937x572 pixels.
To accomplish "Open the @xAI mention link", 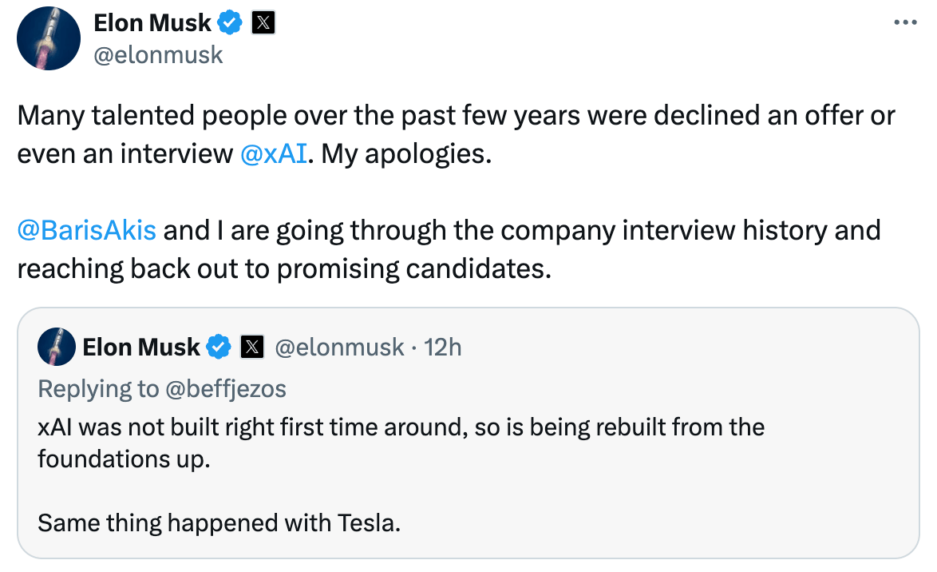I will coord(273,154).
